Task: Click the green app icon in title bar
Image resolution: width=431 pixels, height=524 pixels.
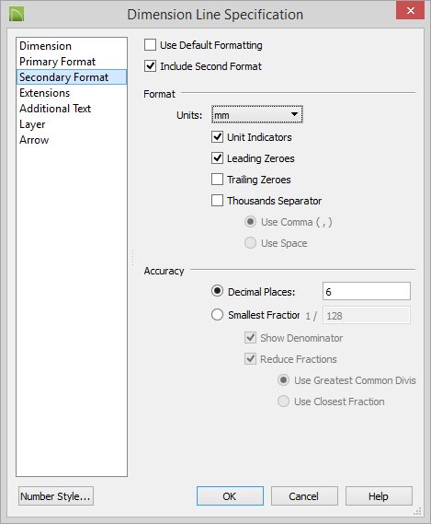Action: pos(17,15)
